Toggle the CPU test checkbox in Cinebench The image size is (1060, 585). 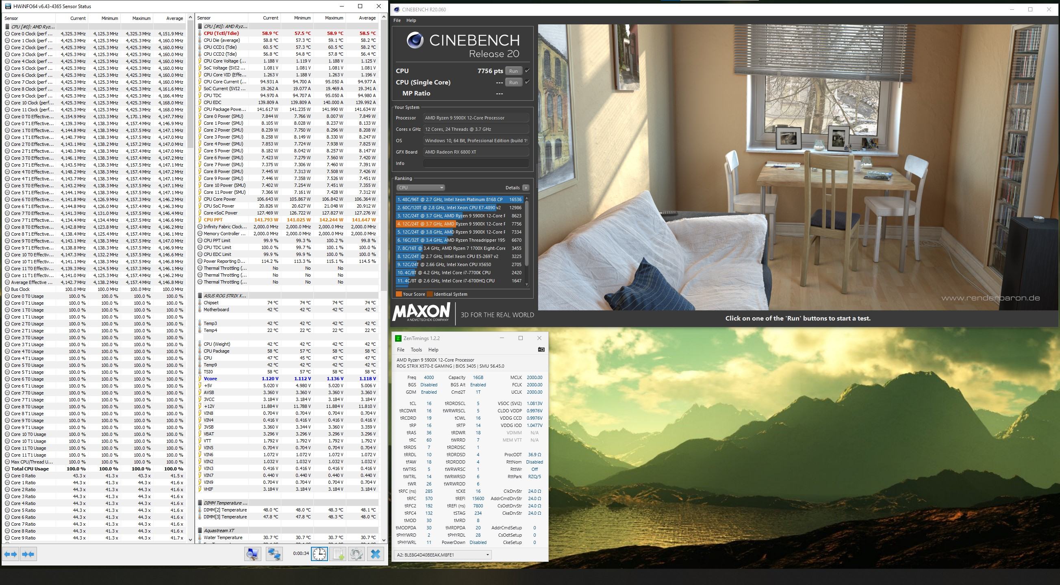point(528,71)
